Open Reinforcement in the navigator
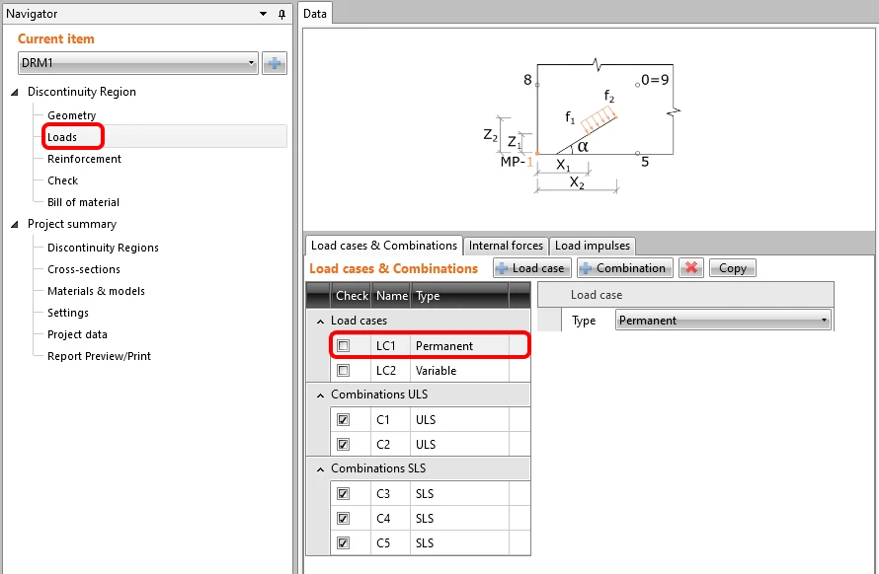The image size is (879, 574). pyautogui.click(x=84, y=159)
